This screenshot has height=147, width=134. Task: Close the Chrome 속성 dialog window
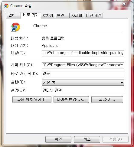pyautogui.click(x=124, y=4)
